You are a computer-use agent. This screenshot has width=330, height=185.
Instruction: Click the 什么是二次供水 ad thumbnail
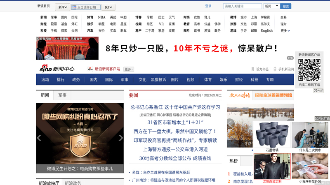(x=310, y=135)
